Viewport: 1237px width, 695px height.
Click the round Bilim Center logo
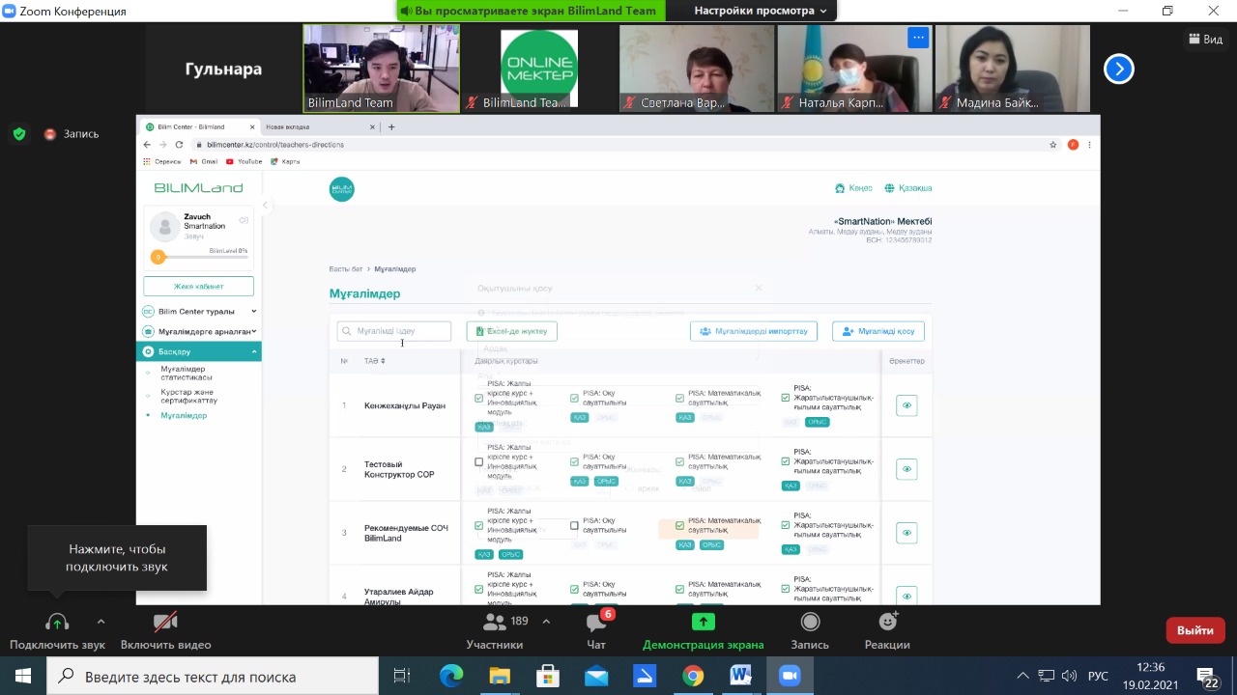(342, 189)
